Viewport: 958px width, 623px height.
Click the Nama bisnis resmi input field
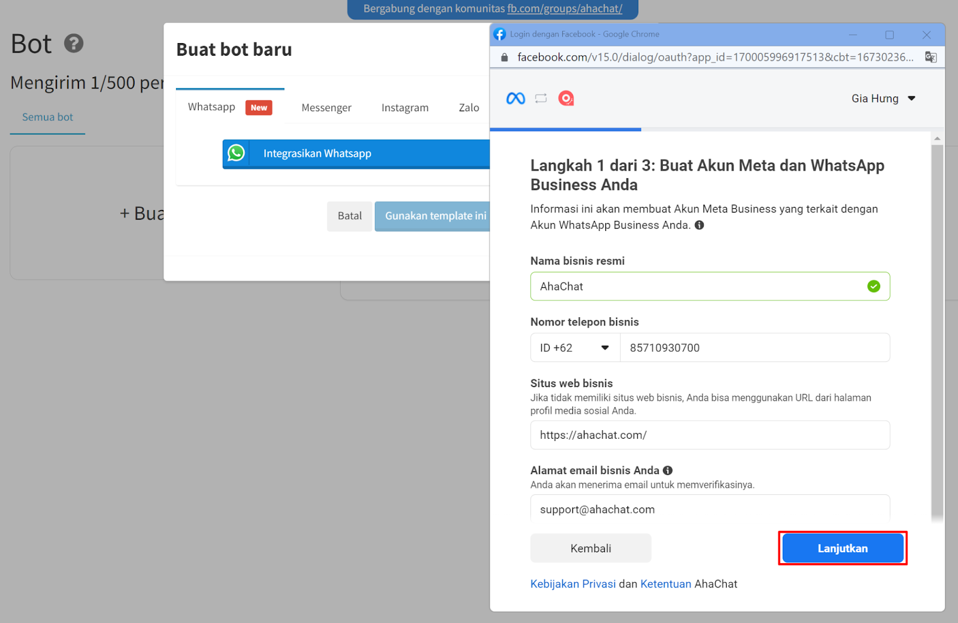click(710, 286)
